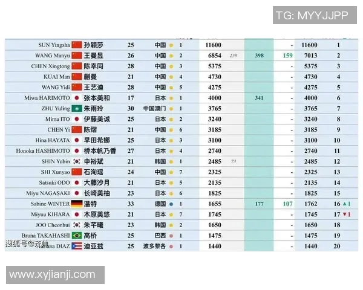Click the Japan flag next to Mima ITO

[77, 119]
